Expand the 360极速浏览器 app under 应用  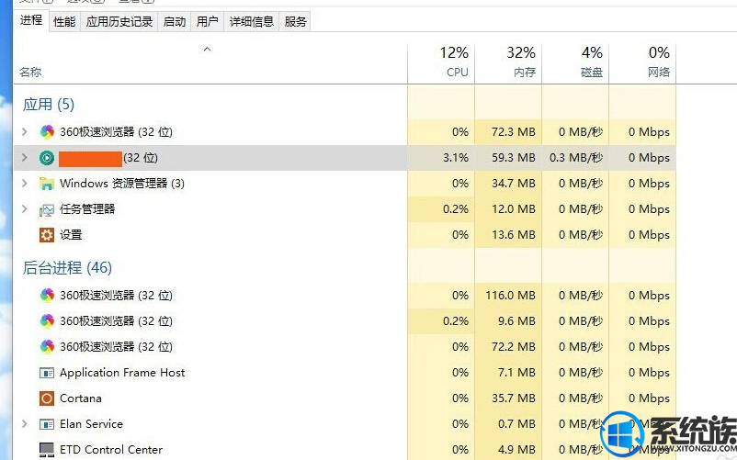tap(25, 132)
